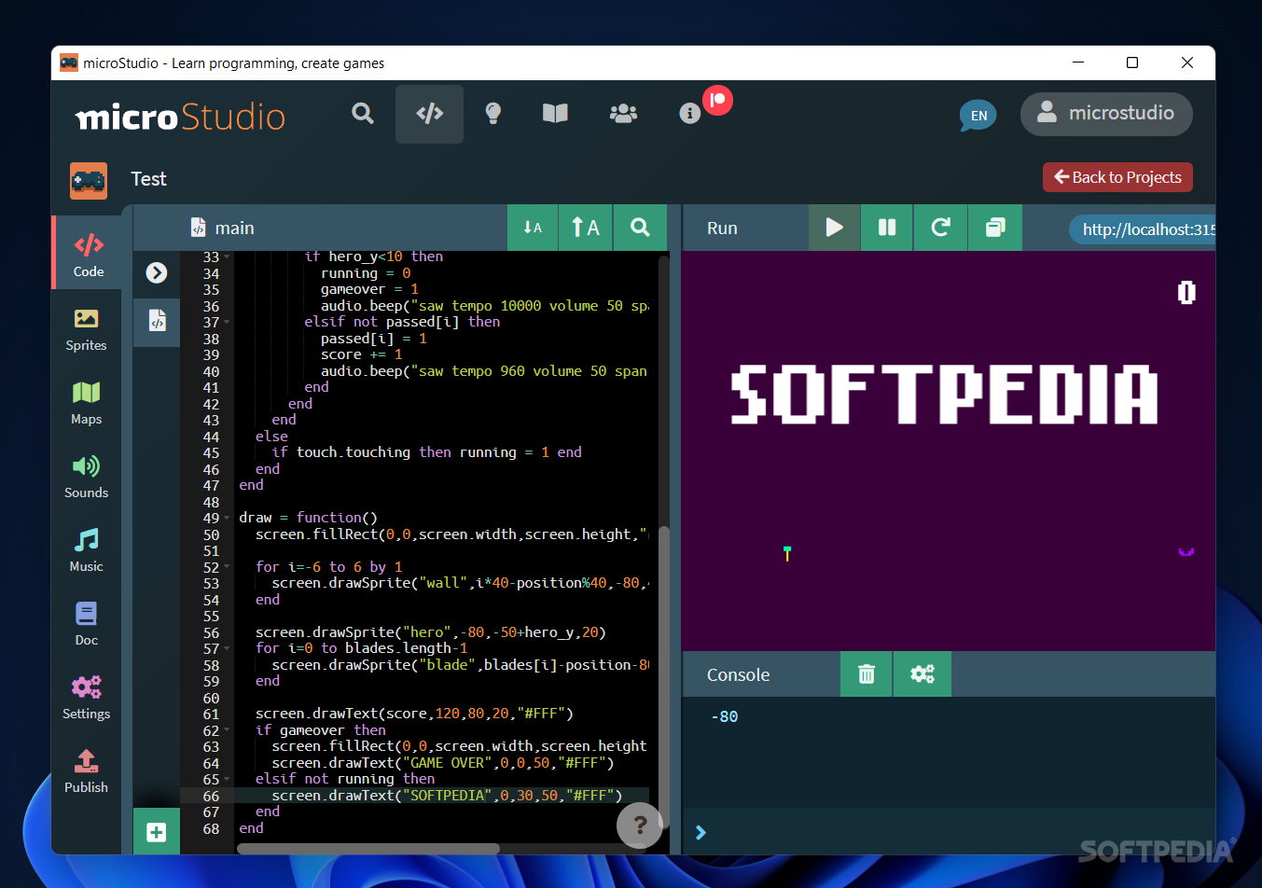
Task: Open the Explore search icon in header
Action: point(363,114)
